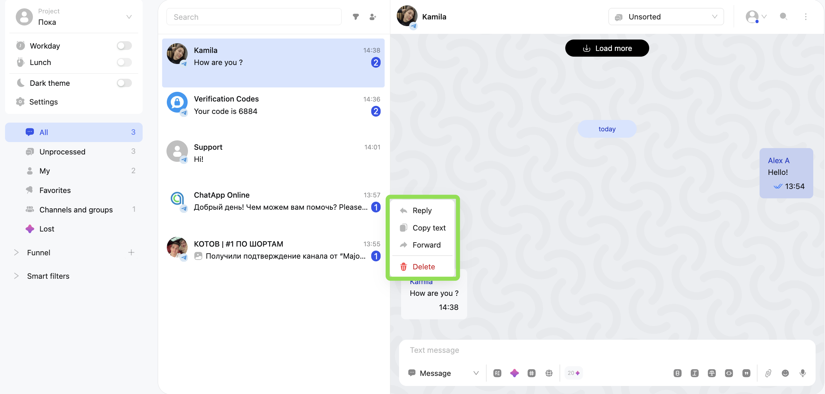Viewport: 825px width, 394px height.
Task: Click the Load more button
Action: [607, 48]
